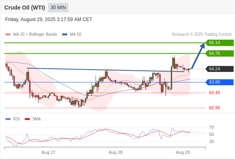Click the 30 MIN timeframe button

58,8
